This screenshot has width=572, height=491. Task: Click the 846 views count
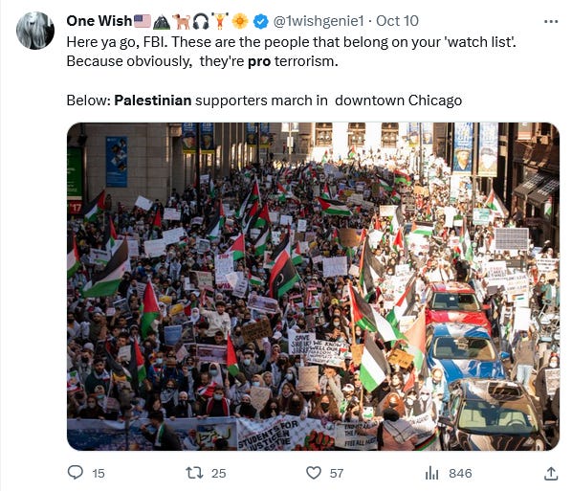tap(460, 474)
